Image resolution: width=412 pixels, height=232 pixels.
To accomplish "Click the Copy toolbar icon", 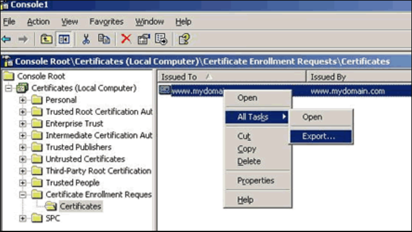I will pos(104,40).
